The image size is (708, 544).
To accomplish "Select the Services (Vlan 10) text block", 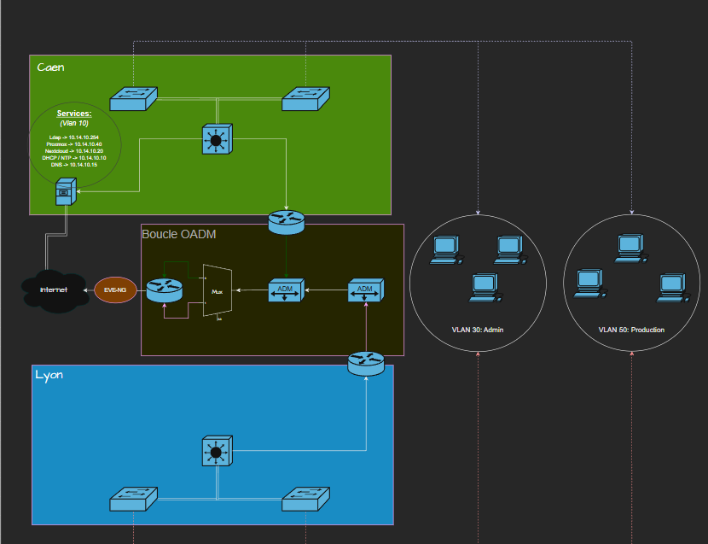I will [74, 138].
